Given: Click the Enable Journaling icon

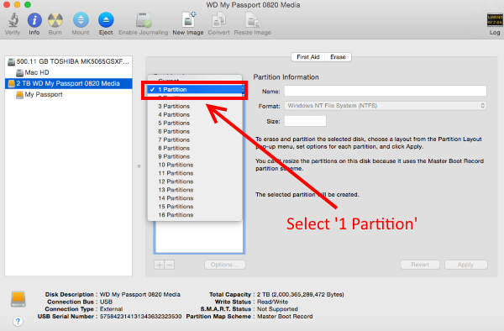Looking at the screenshot, I should point(144,20).
